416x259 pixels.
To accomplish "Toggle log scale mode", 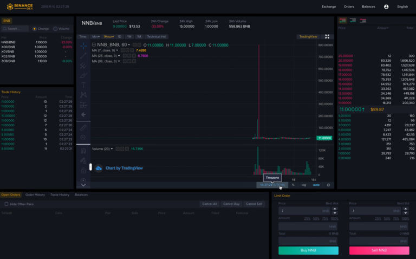I will [304, 185].
